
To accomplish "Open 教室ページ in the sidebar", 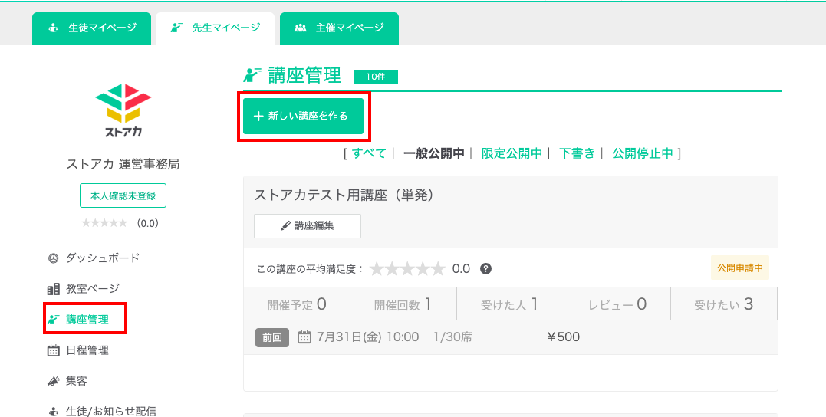I will click(93, 288).
